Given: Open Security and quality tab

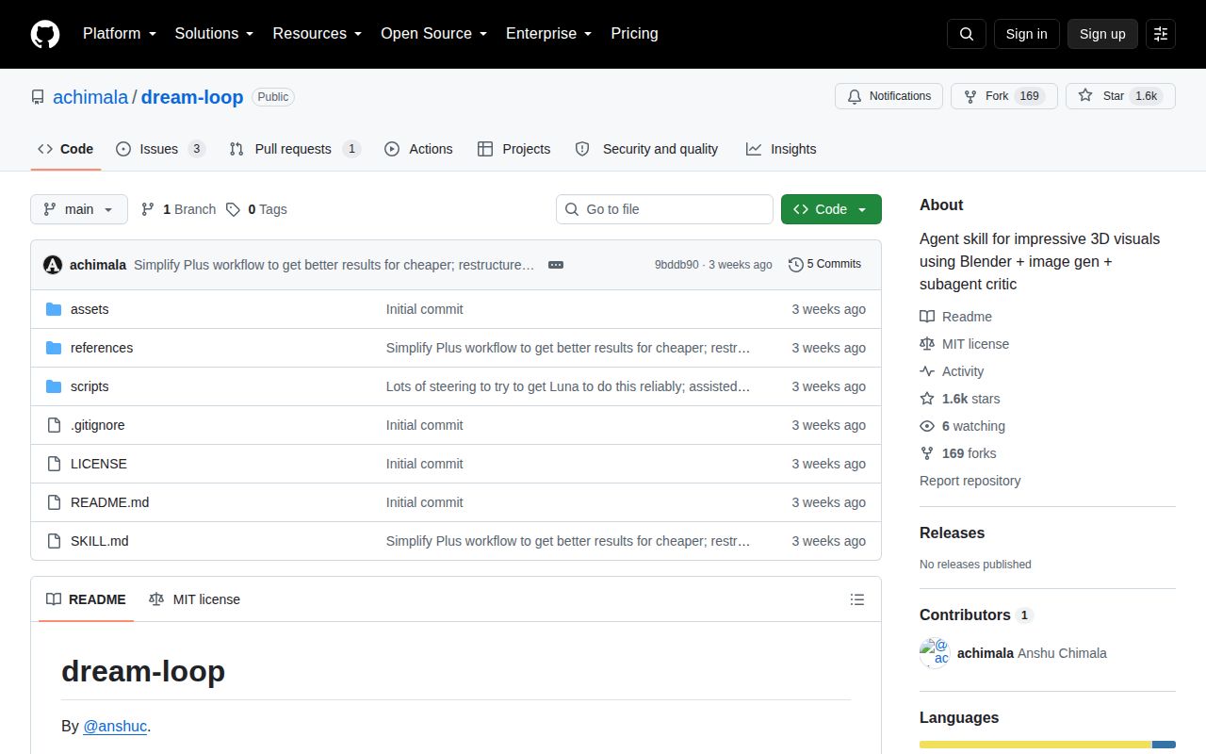Looking at the screenshot, I should tap(646, 149).
